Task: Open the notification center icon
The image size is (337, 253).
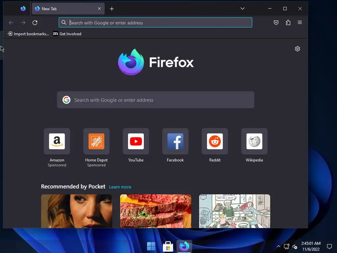Action: click(329, 246)
